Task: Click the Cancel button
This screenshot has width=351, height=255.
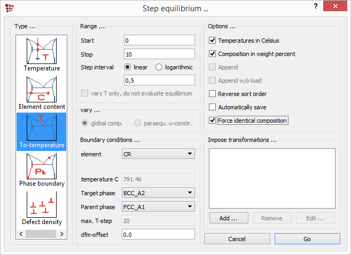Action: point(237,239)
